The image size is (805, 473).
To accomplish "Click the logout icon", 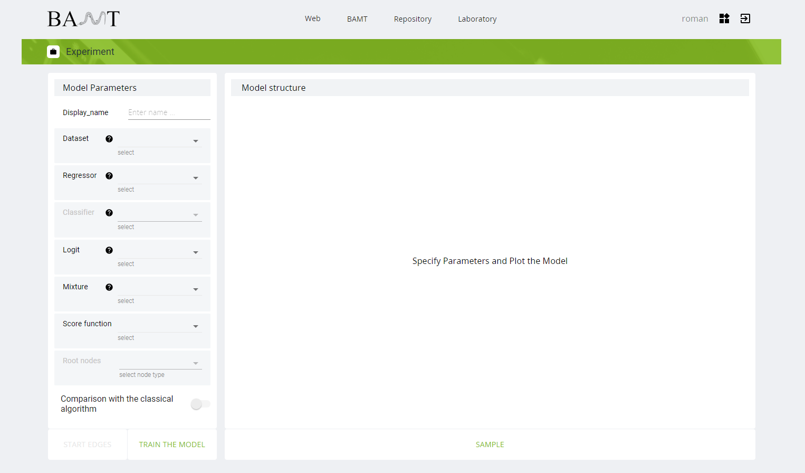I will [745, 18].
